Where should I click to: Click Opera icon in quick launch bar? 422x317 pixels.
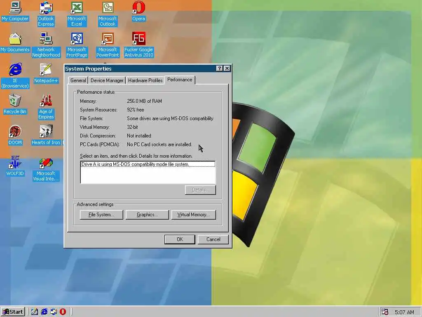[63, 312]
